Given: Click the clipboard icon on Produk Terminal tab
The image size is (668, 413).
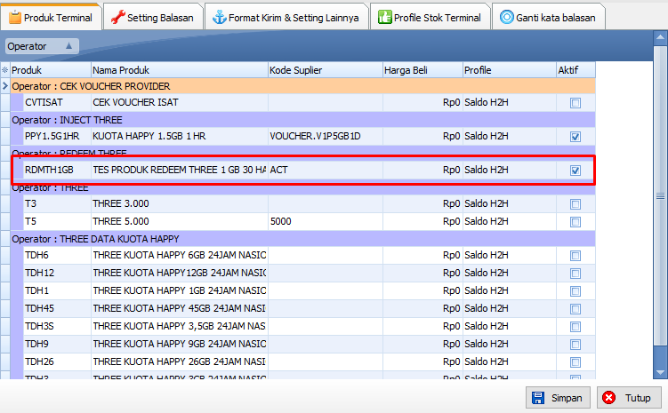Looking at the screenshot, I should 15,18.
